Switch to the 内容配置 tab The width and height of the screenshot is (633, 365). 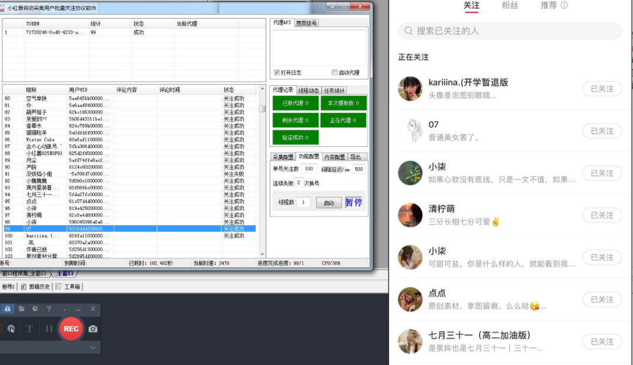coord(335,157)
